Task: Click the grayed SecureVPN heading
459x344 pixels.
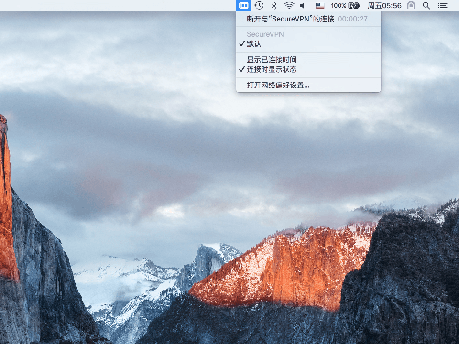Action: pos(265,34)
